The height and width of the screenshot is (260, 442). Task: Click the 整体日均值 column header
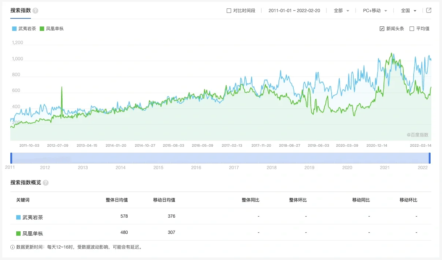(x=117, y=200)
